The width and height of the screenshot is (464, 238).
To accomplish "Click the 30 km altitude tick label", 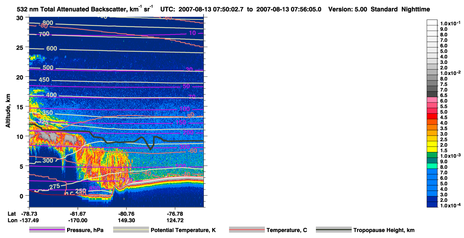I will pyautogui.click(x=20, y=18).
